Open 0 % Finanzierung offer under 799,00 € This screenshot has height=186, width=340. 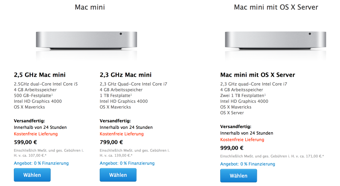click(x=127, y=163)
